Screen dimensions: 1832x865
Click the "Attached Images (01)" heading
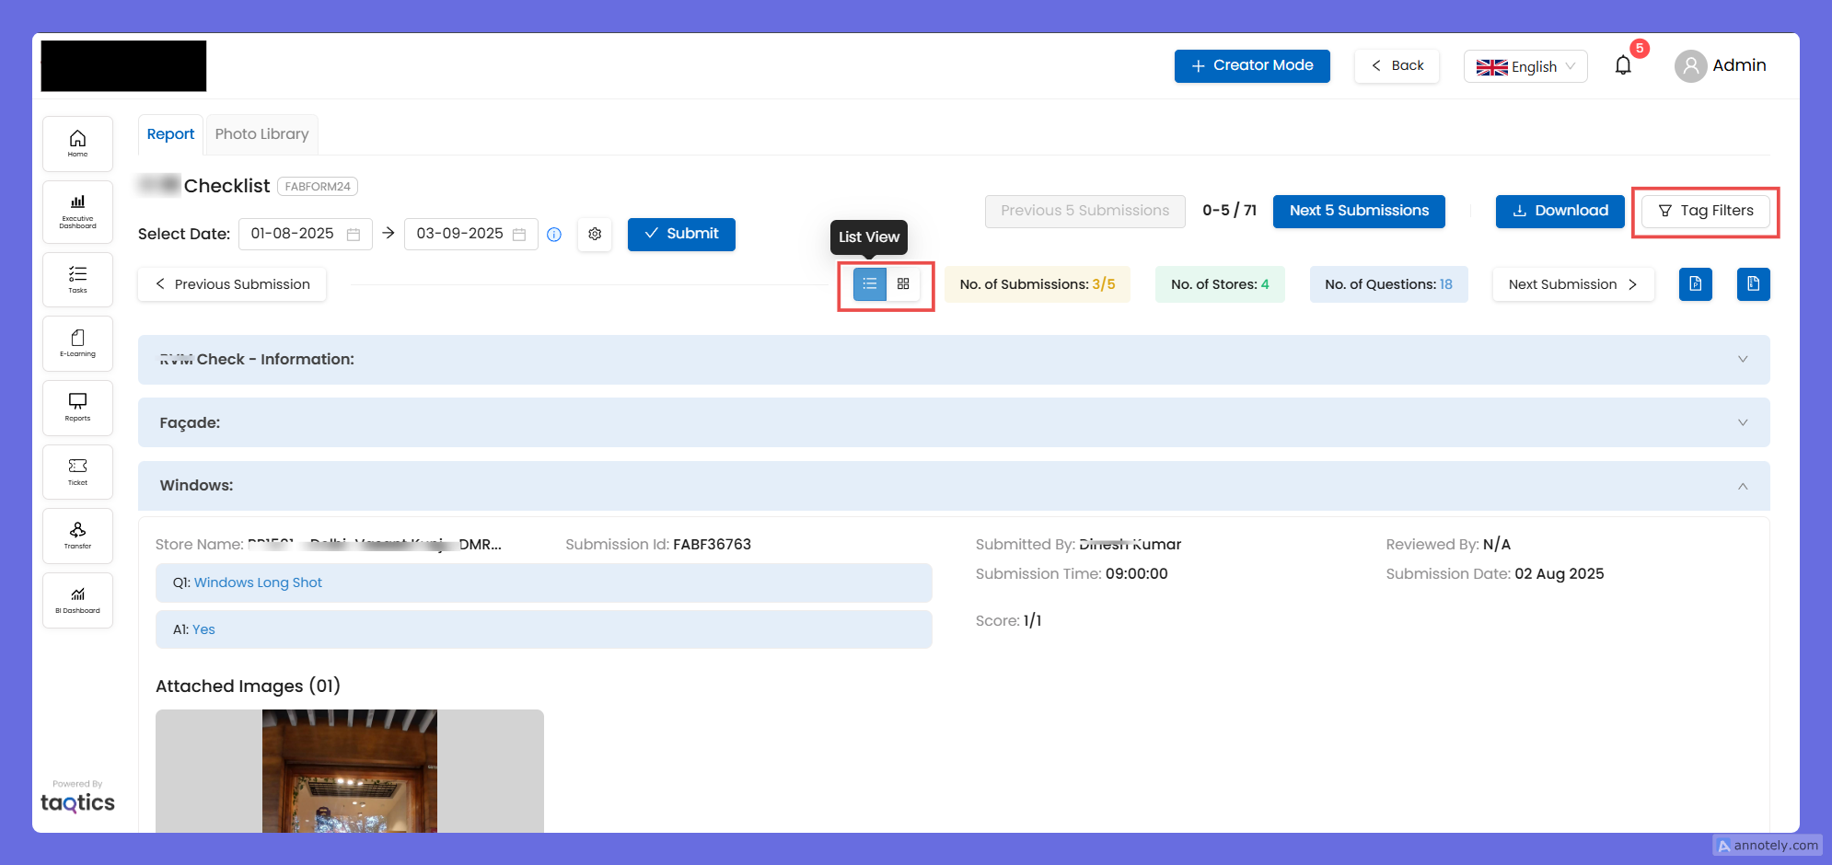point(248,686)
